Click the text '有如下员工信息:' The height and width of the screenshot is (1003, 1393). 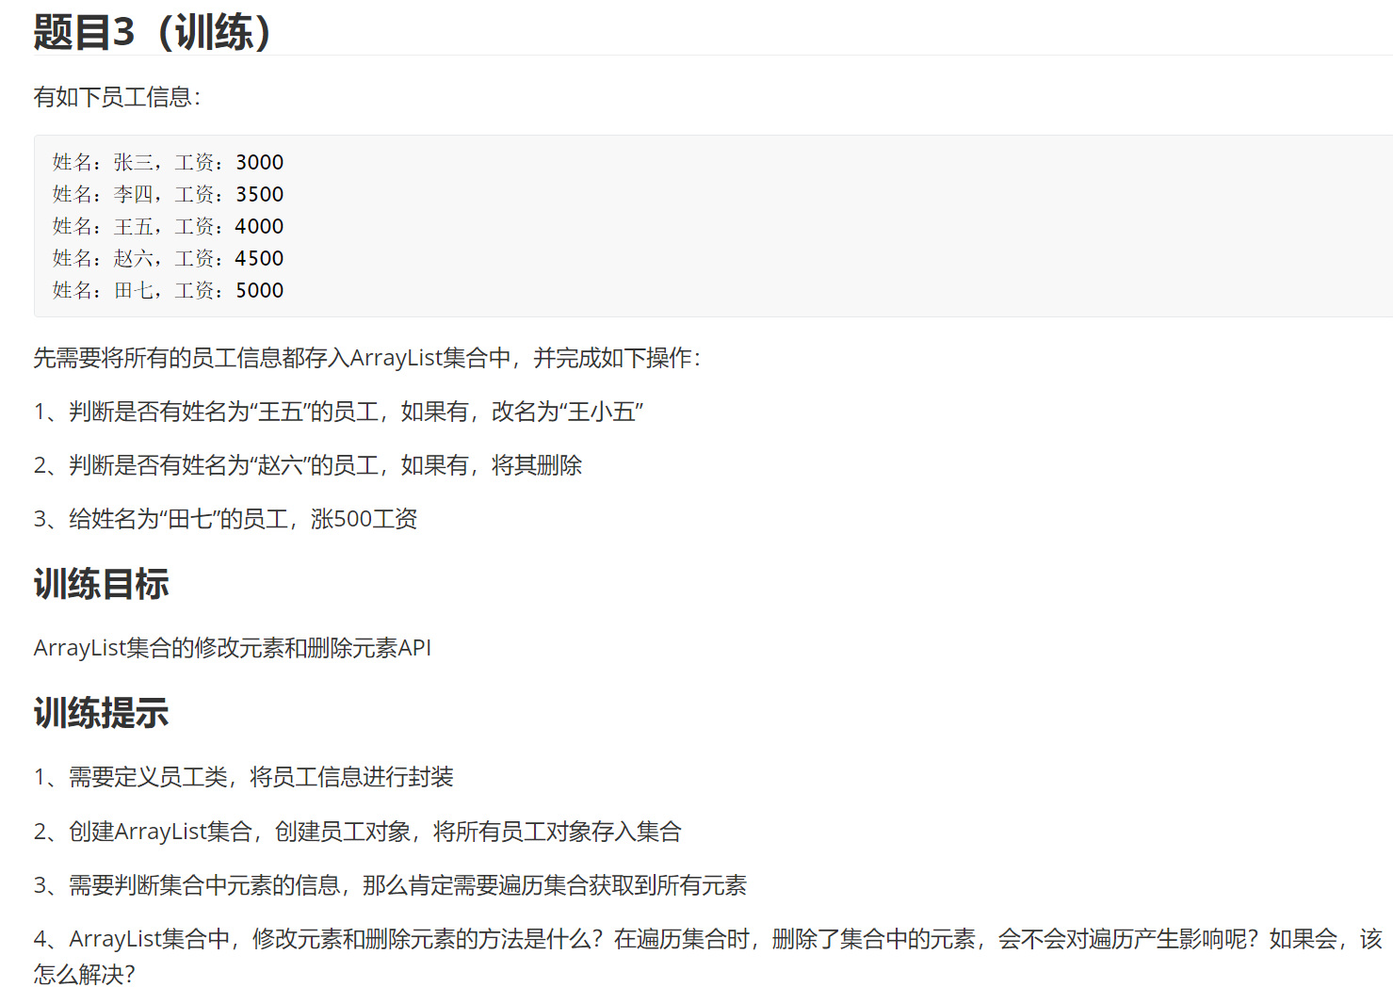tap(117, 97)
